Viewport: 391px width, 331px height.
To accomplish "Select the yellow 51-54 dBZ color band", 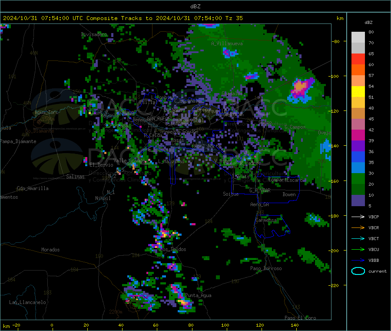I will (x=358, y=92).
